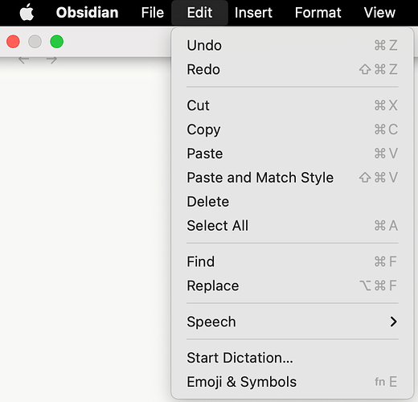Image resolution: width=418 pixels, height=402 pixels.
Task: Open Emoji & Symbols picker
Action: pos(292,382)
